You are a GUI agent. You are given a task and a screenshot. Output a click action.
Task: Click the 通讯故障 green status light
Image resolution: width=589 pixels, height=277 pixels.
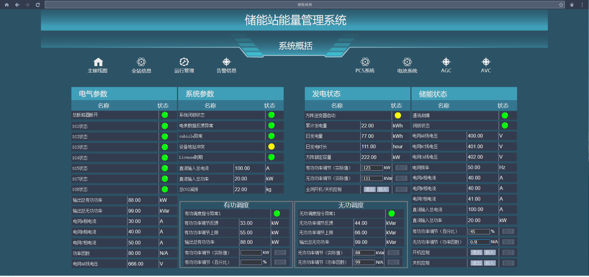tap(505, 115)
